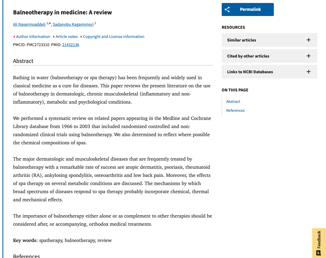Click the share icon inside the Permalink button
This screenshot has width=326, height=258.
(227, 9)
